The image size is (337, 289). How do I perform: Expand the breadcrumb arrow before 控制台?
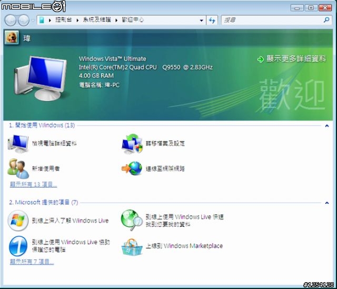50,20
